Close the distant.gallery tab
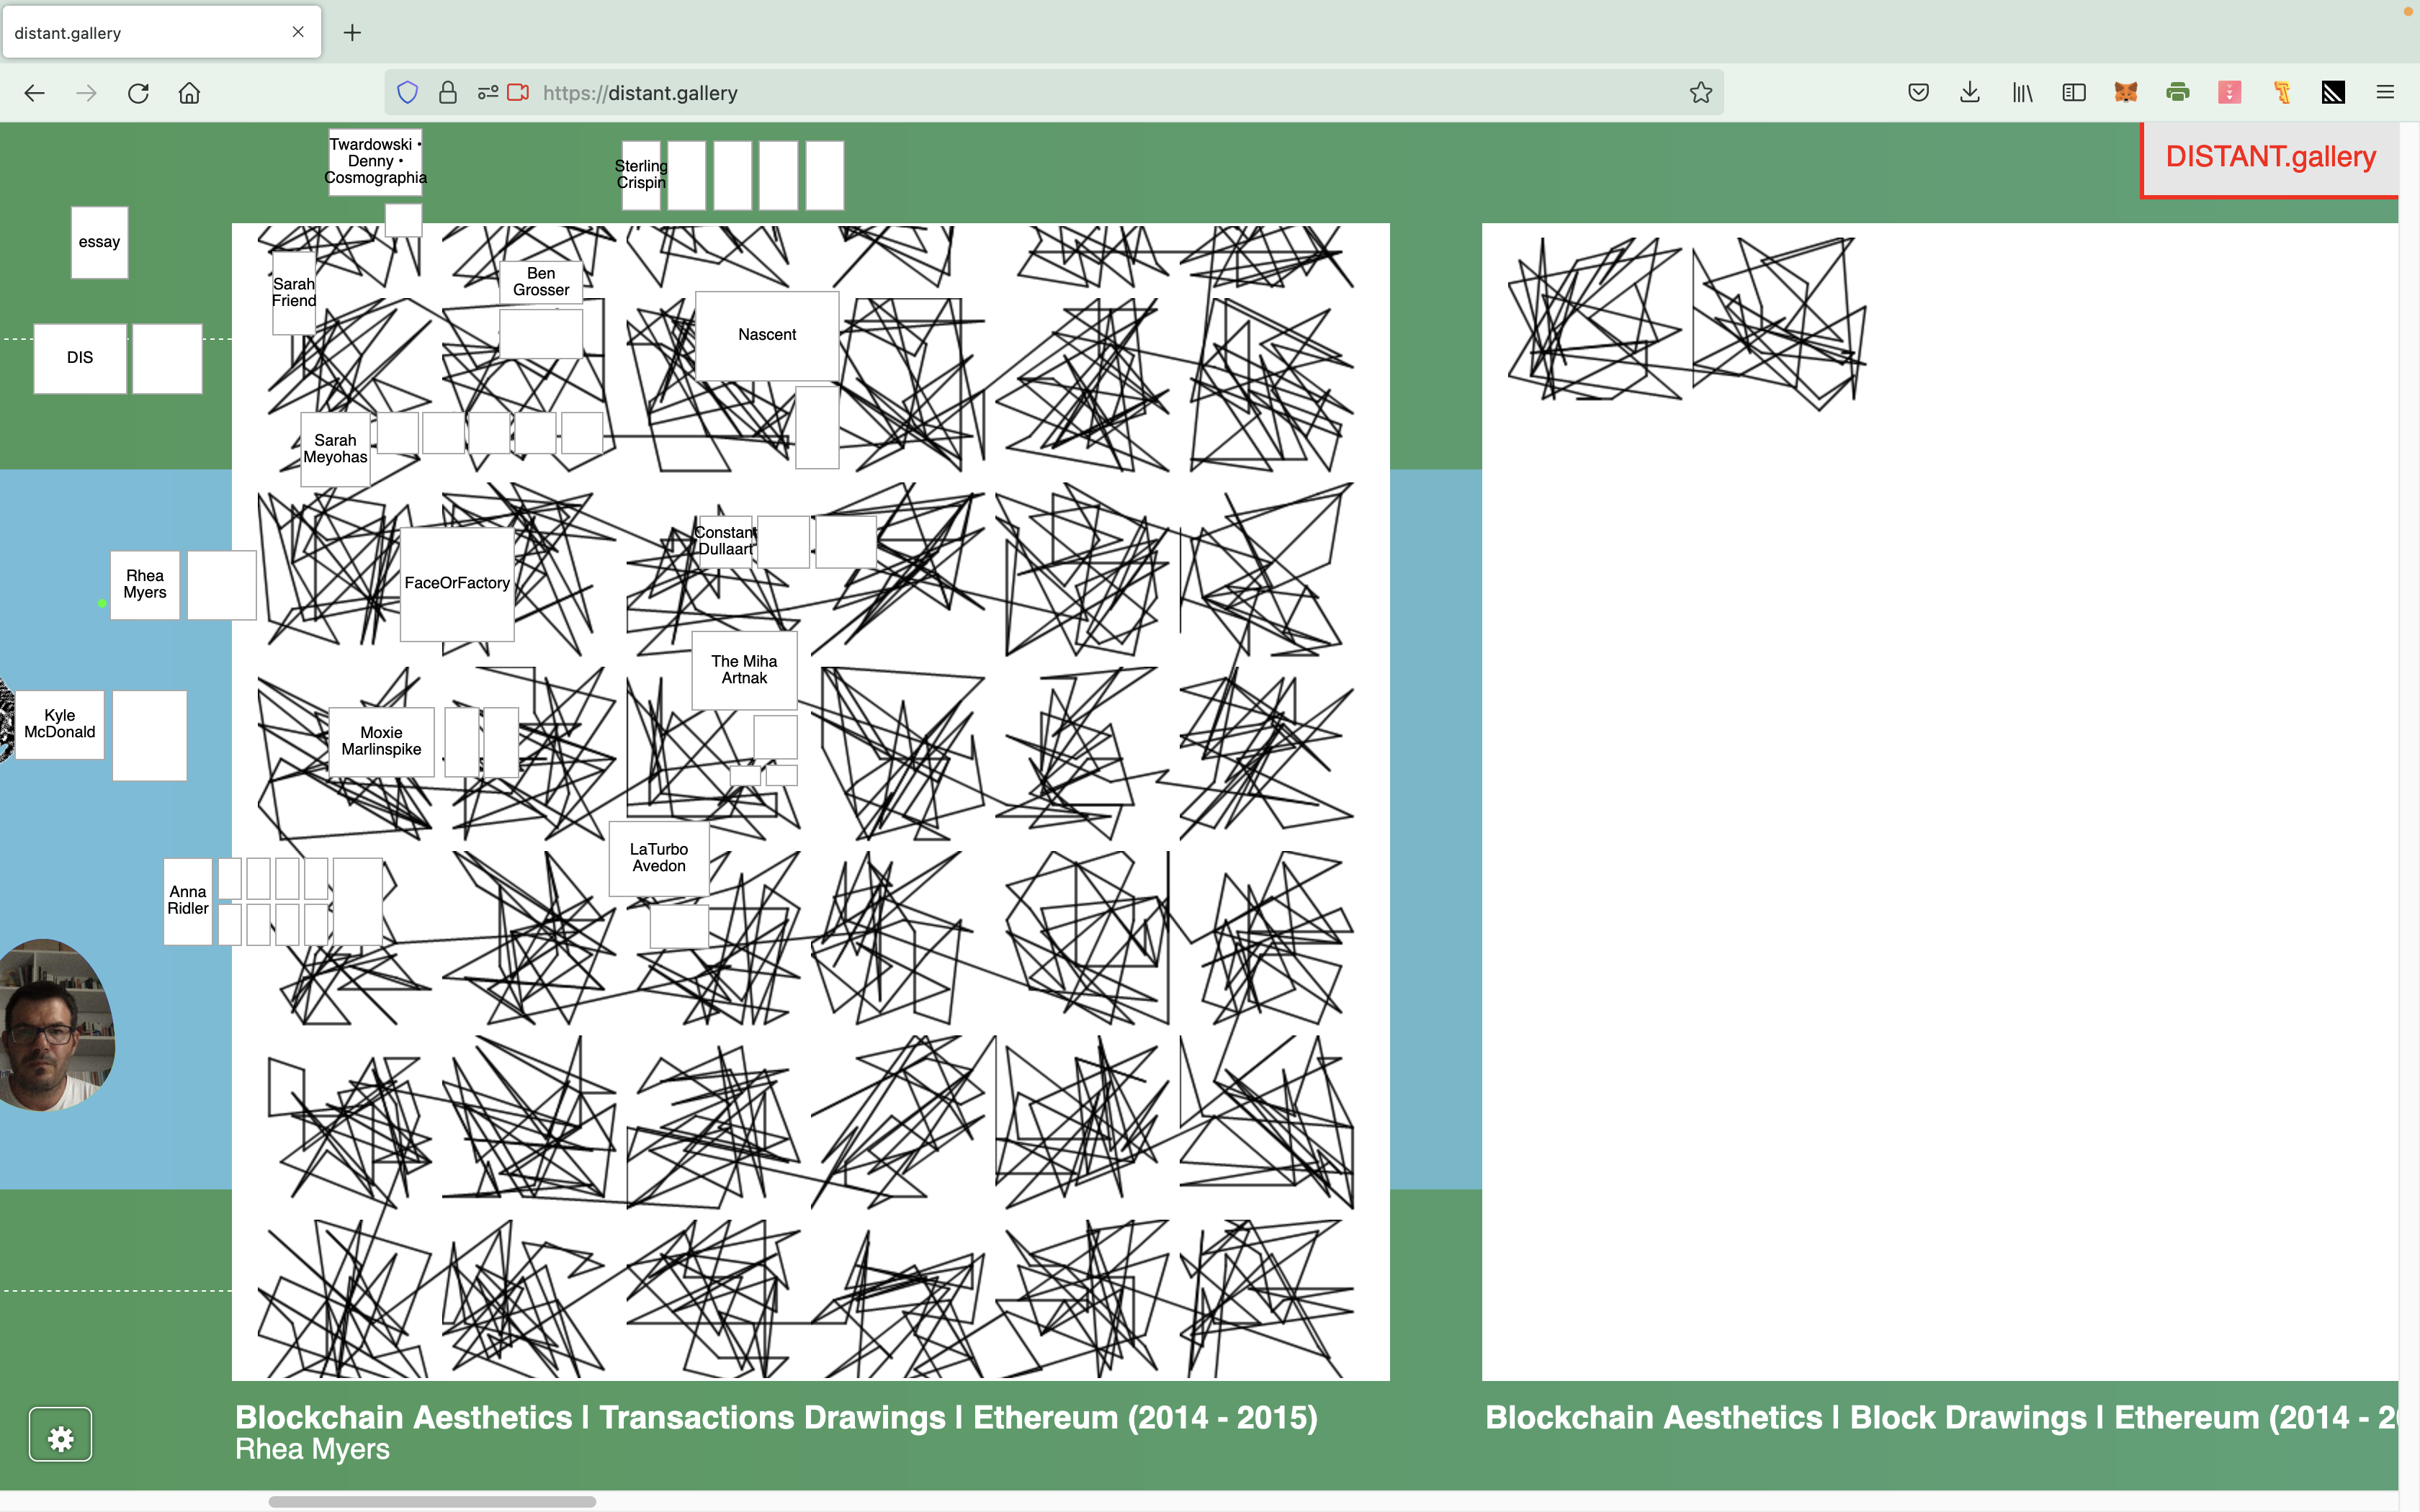This screenshot has height=1512, width=2420. (x=298, y=32)
